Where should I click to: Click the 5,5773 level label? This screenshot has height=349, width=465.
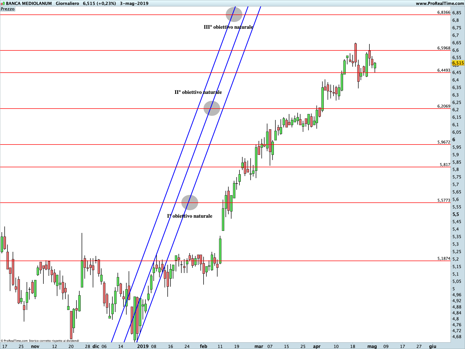pyautogui.click(x=444, y=200)
